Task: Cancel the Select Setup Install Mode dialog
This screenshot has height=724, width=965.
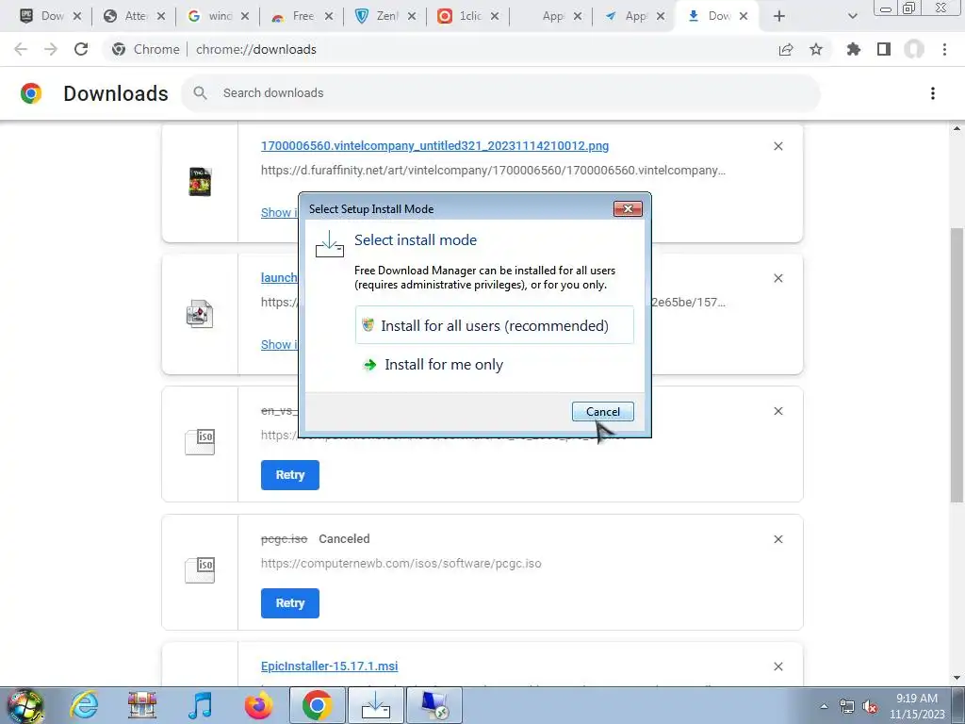Action: [x=602, y=411]
